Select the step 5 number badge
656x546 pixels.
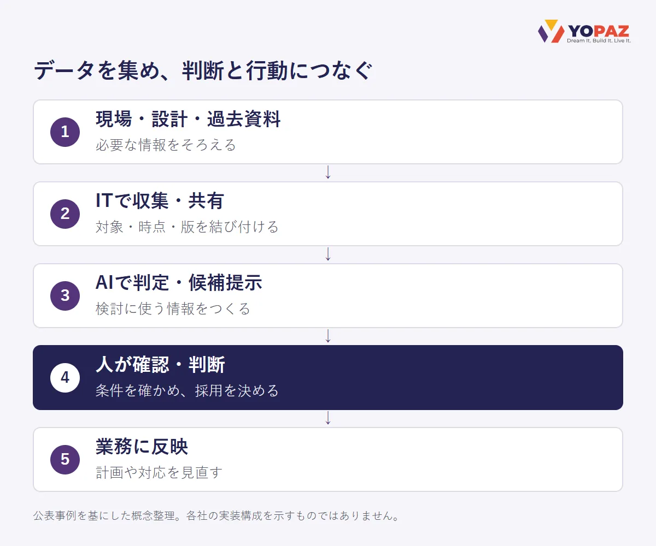click(65, 460)
